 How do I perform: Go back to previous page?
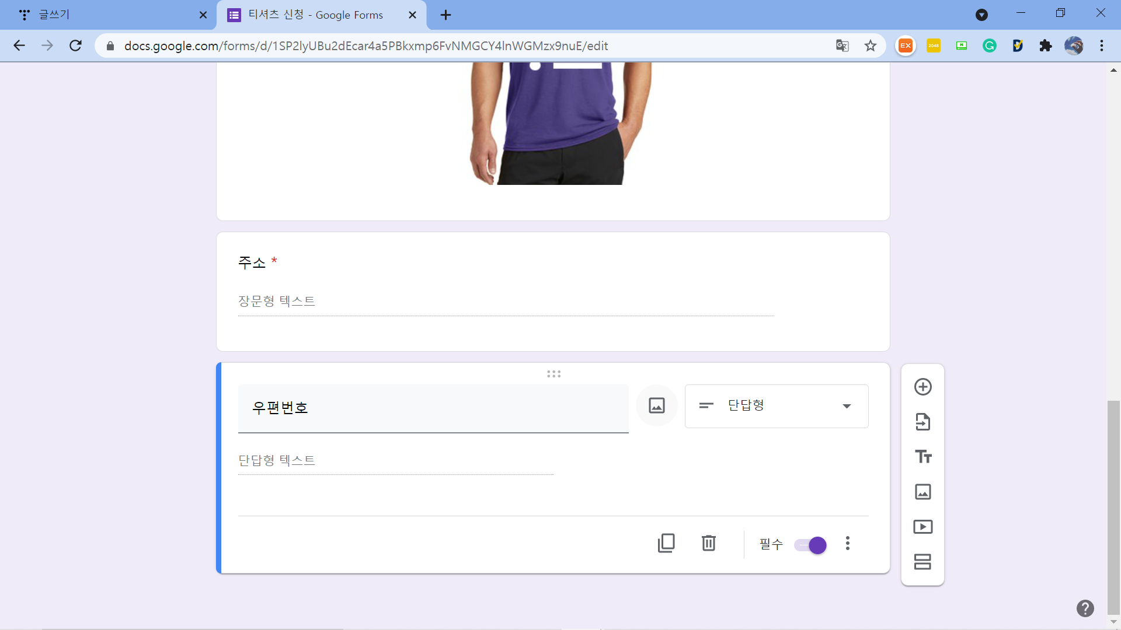tap(19, 45)
